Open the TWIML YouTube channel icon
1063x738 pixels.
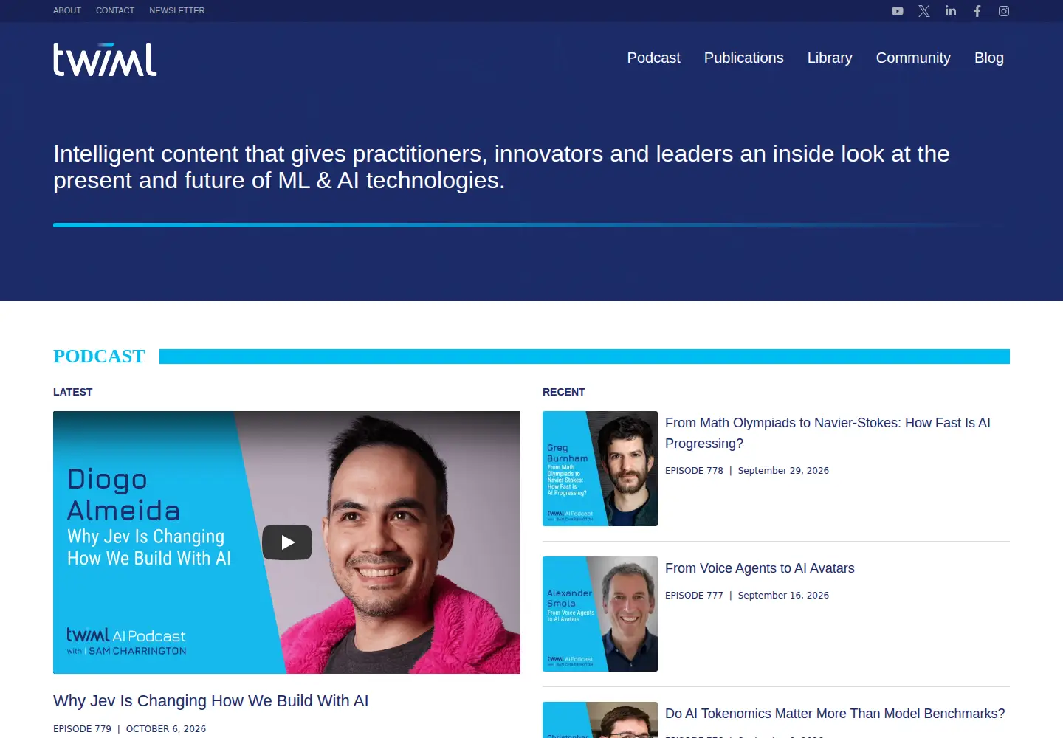(898, 11)
